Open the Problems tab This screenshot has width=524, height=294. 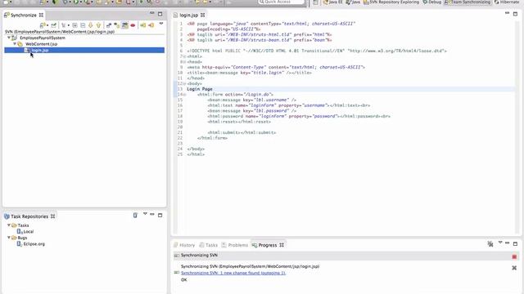point(235,245)
